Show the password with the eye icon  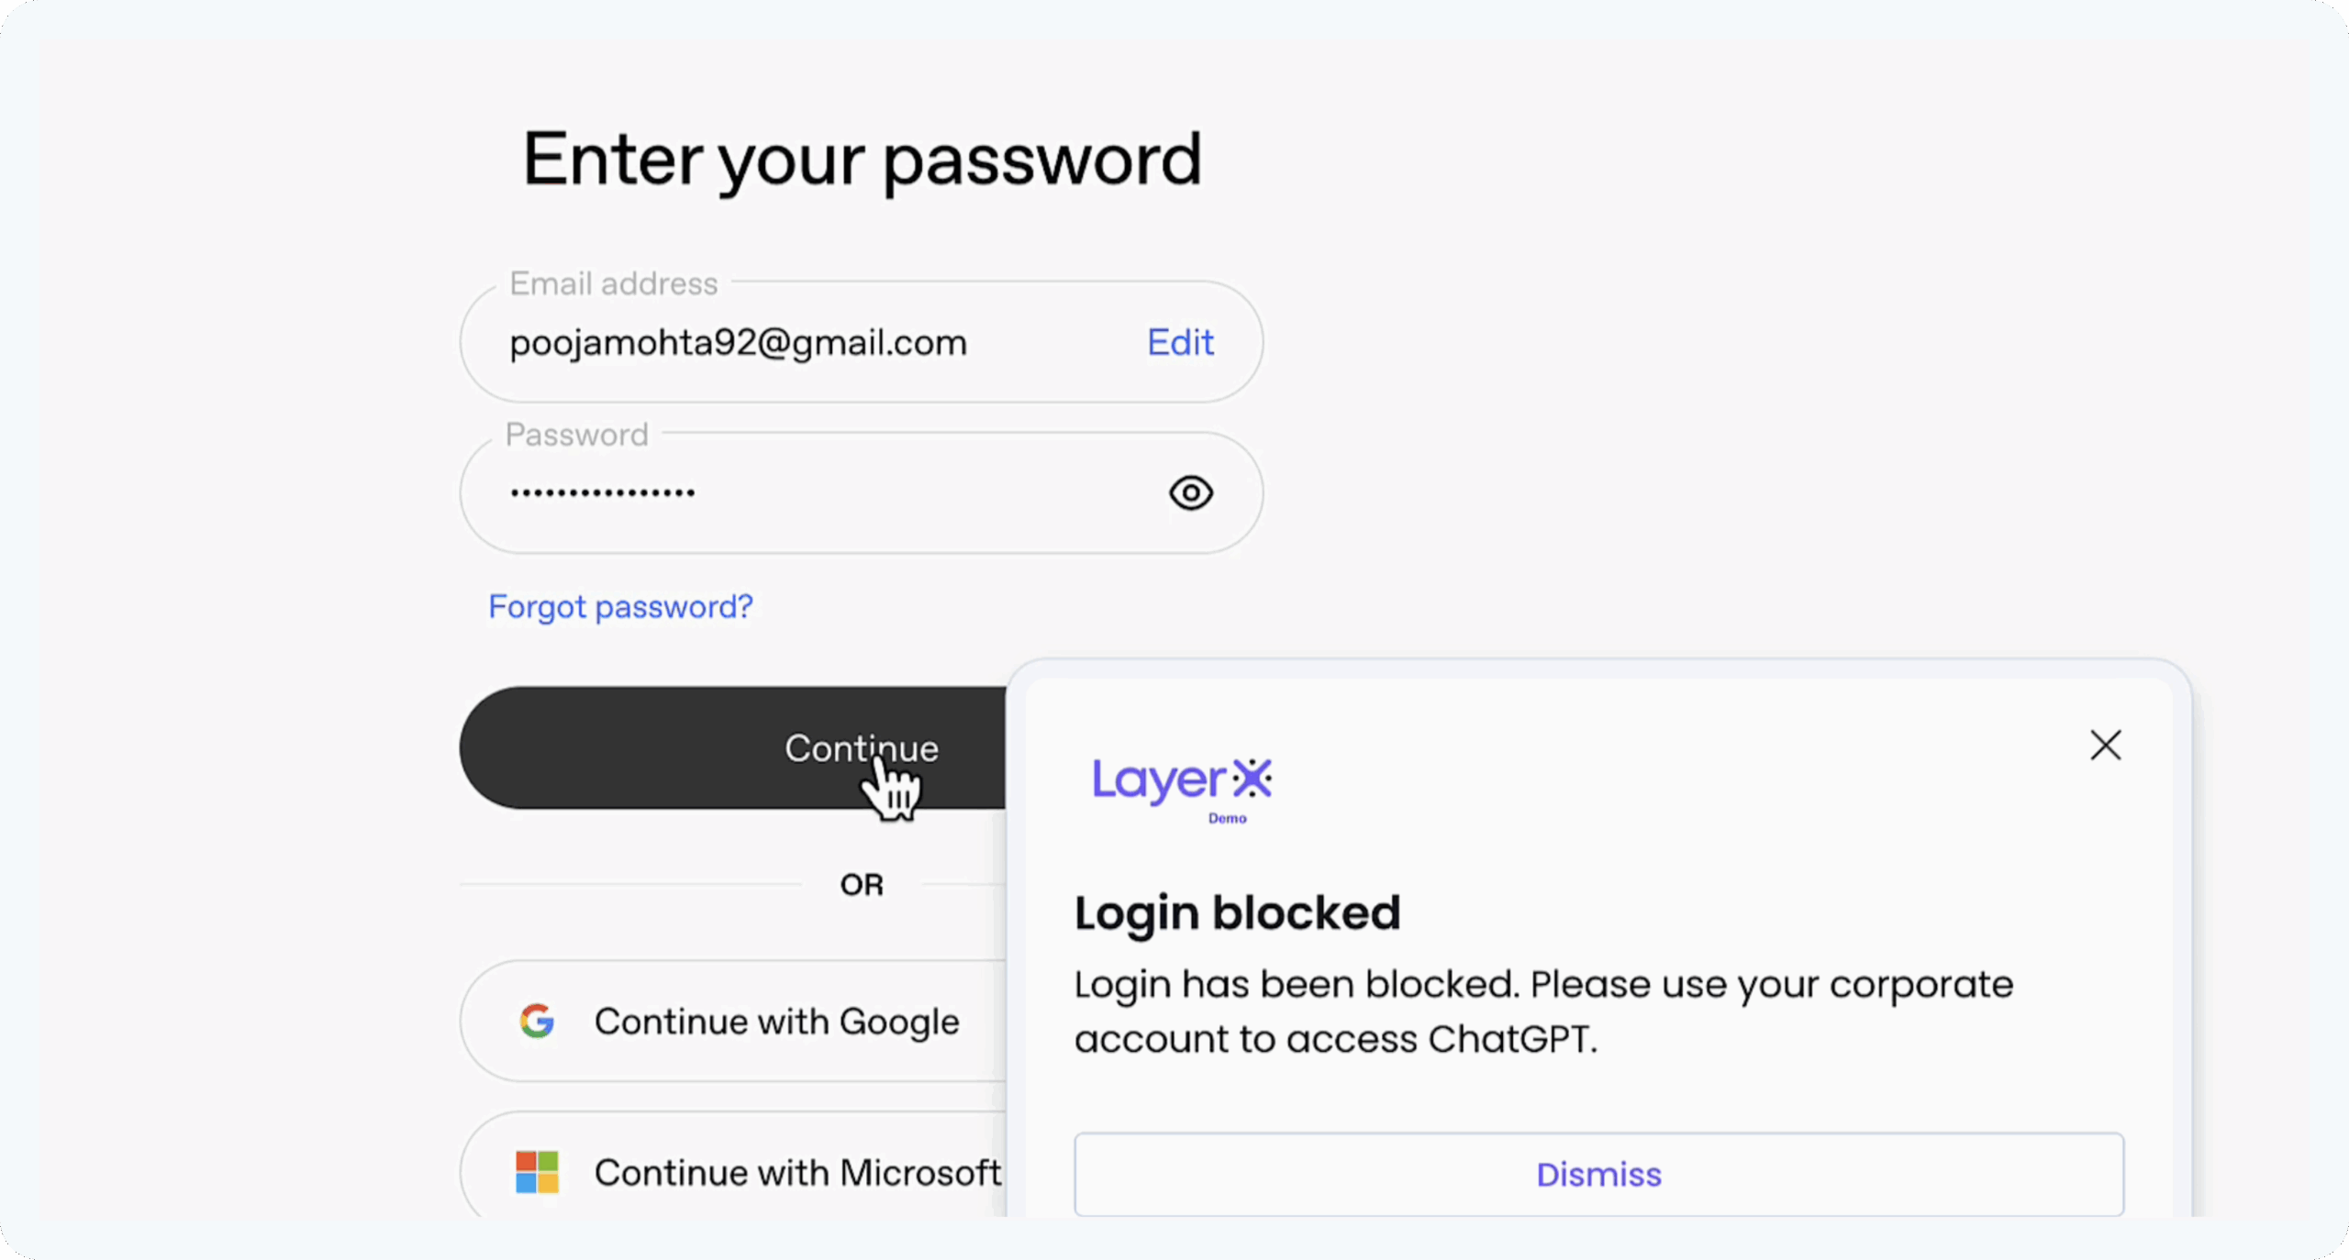[x=1191, y=493]
